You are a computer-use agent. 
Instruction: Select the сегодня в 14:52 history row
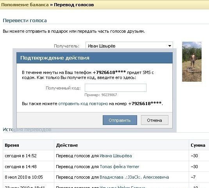pyautogui.click(x=106, y=156)
